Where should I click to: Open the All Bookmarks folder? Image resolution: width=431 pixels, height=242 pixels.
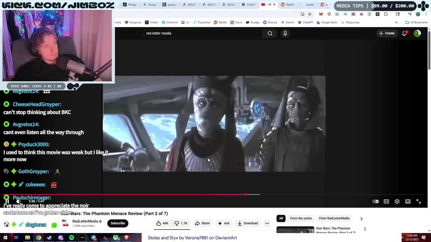click(x=417, y=23)
